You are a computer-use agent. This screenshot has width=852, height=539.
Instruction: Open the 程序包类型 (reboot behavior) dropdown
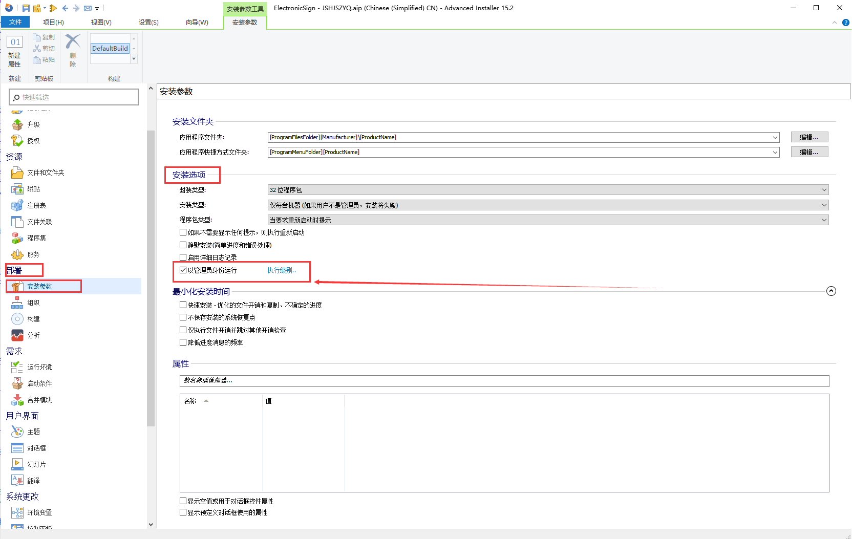pyautogui.click(x=548, y=220)
